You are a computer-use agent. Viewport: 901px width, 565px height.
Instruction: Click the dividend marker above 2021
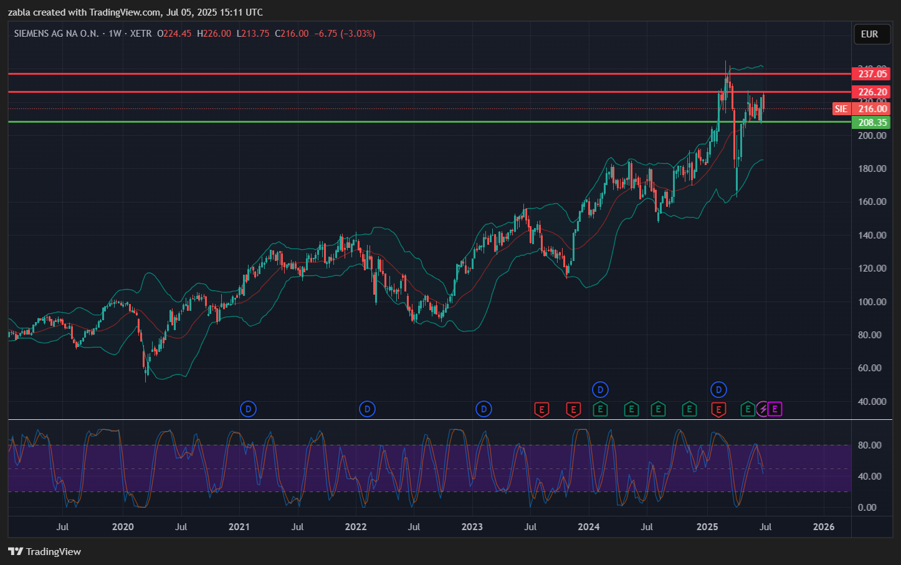pos(248,409)
